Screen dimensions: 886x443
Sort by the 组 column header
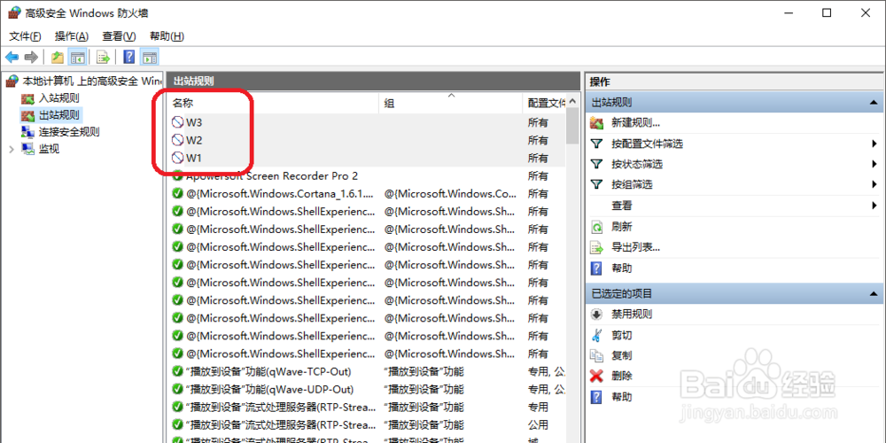click(x=451, y=104)
